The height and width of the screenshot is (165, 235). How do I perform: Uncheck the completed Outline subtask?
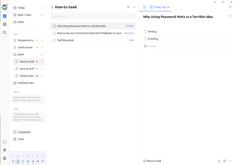[145, 46]
